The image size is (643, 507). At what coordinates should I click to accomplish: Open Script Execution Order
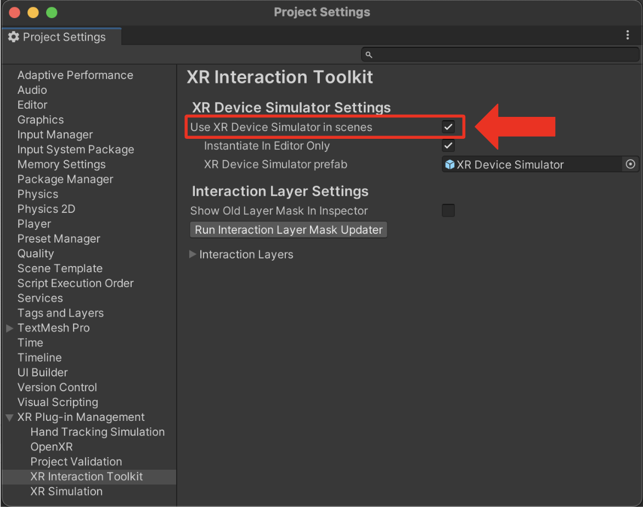(76, 283)
